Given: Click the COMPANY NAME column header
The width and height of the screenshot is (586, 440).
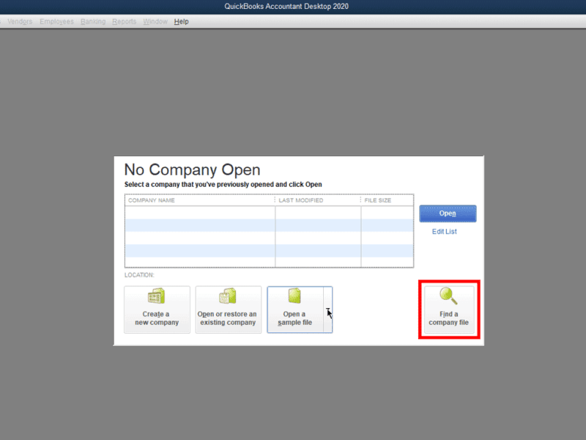Looking at the screenshot, I should pos(200,200).
